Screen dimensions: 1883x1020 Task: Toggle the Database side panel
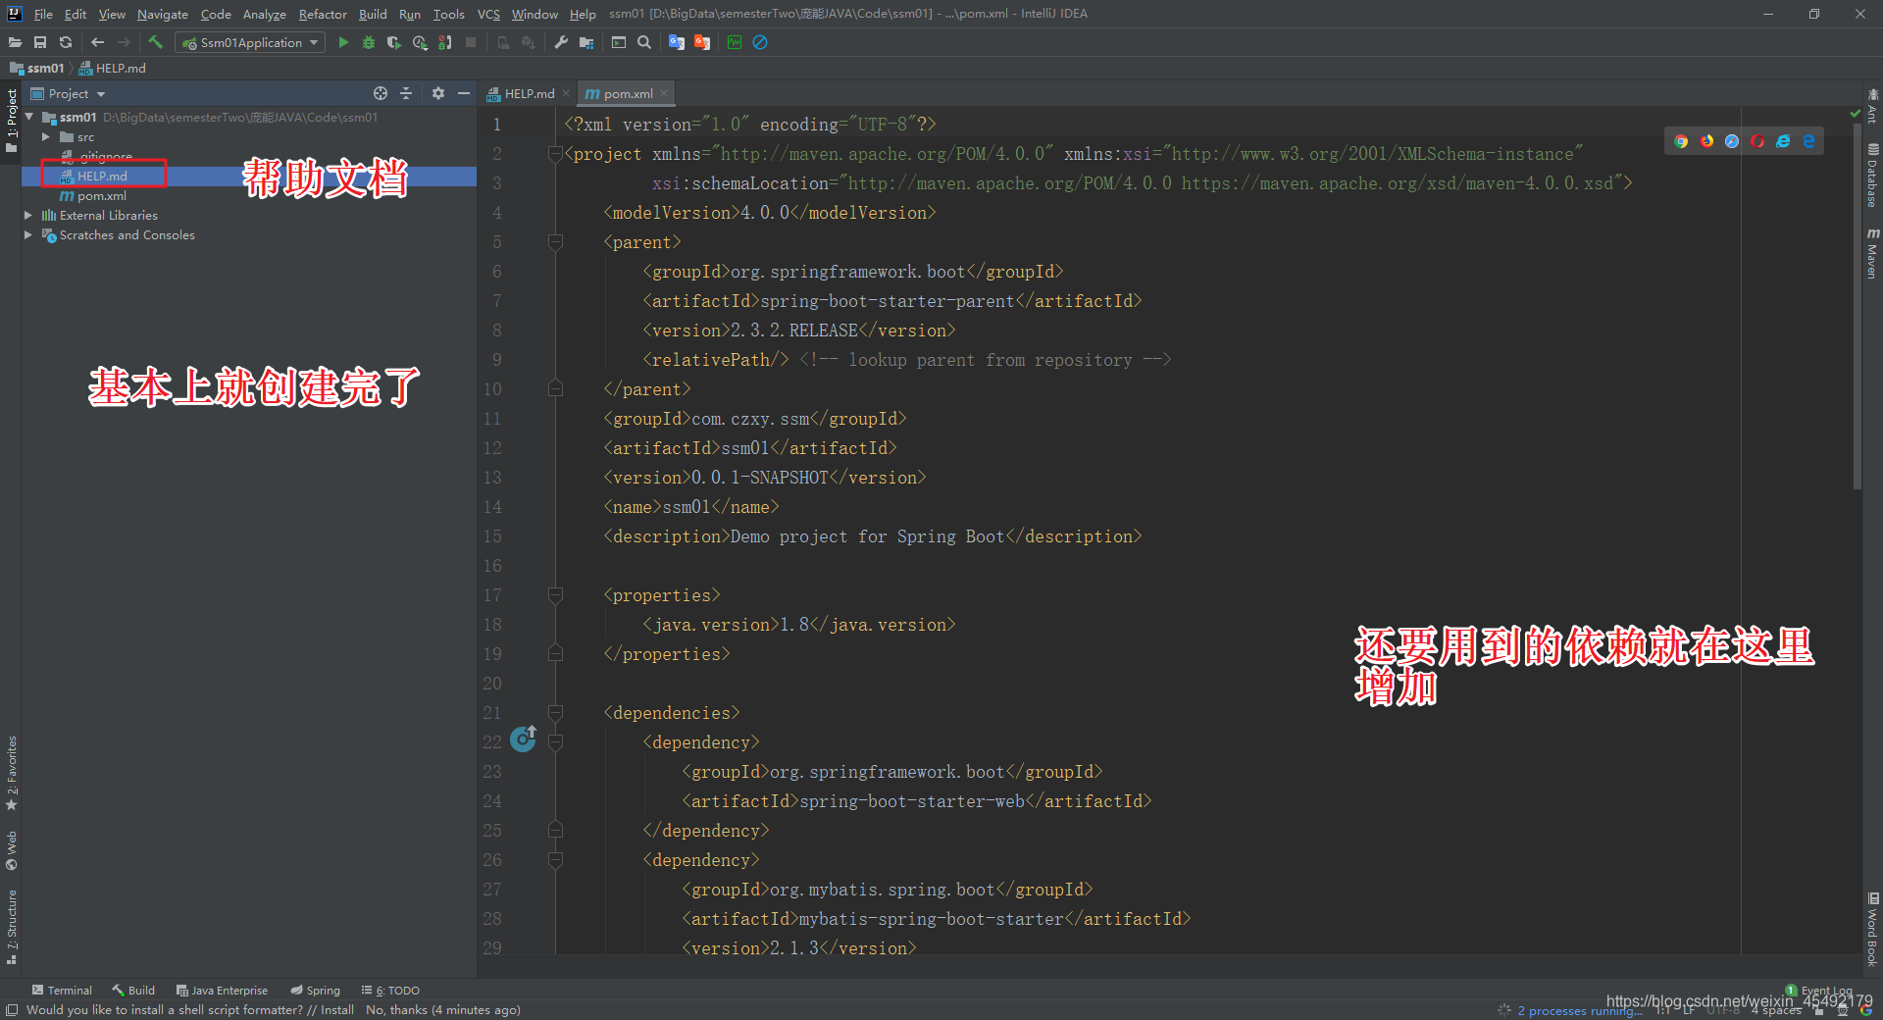(1872, 175)
